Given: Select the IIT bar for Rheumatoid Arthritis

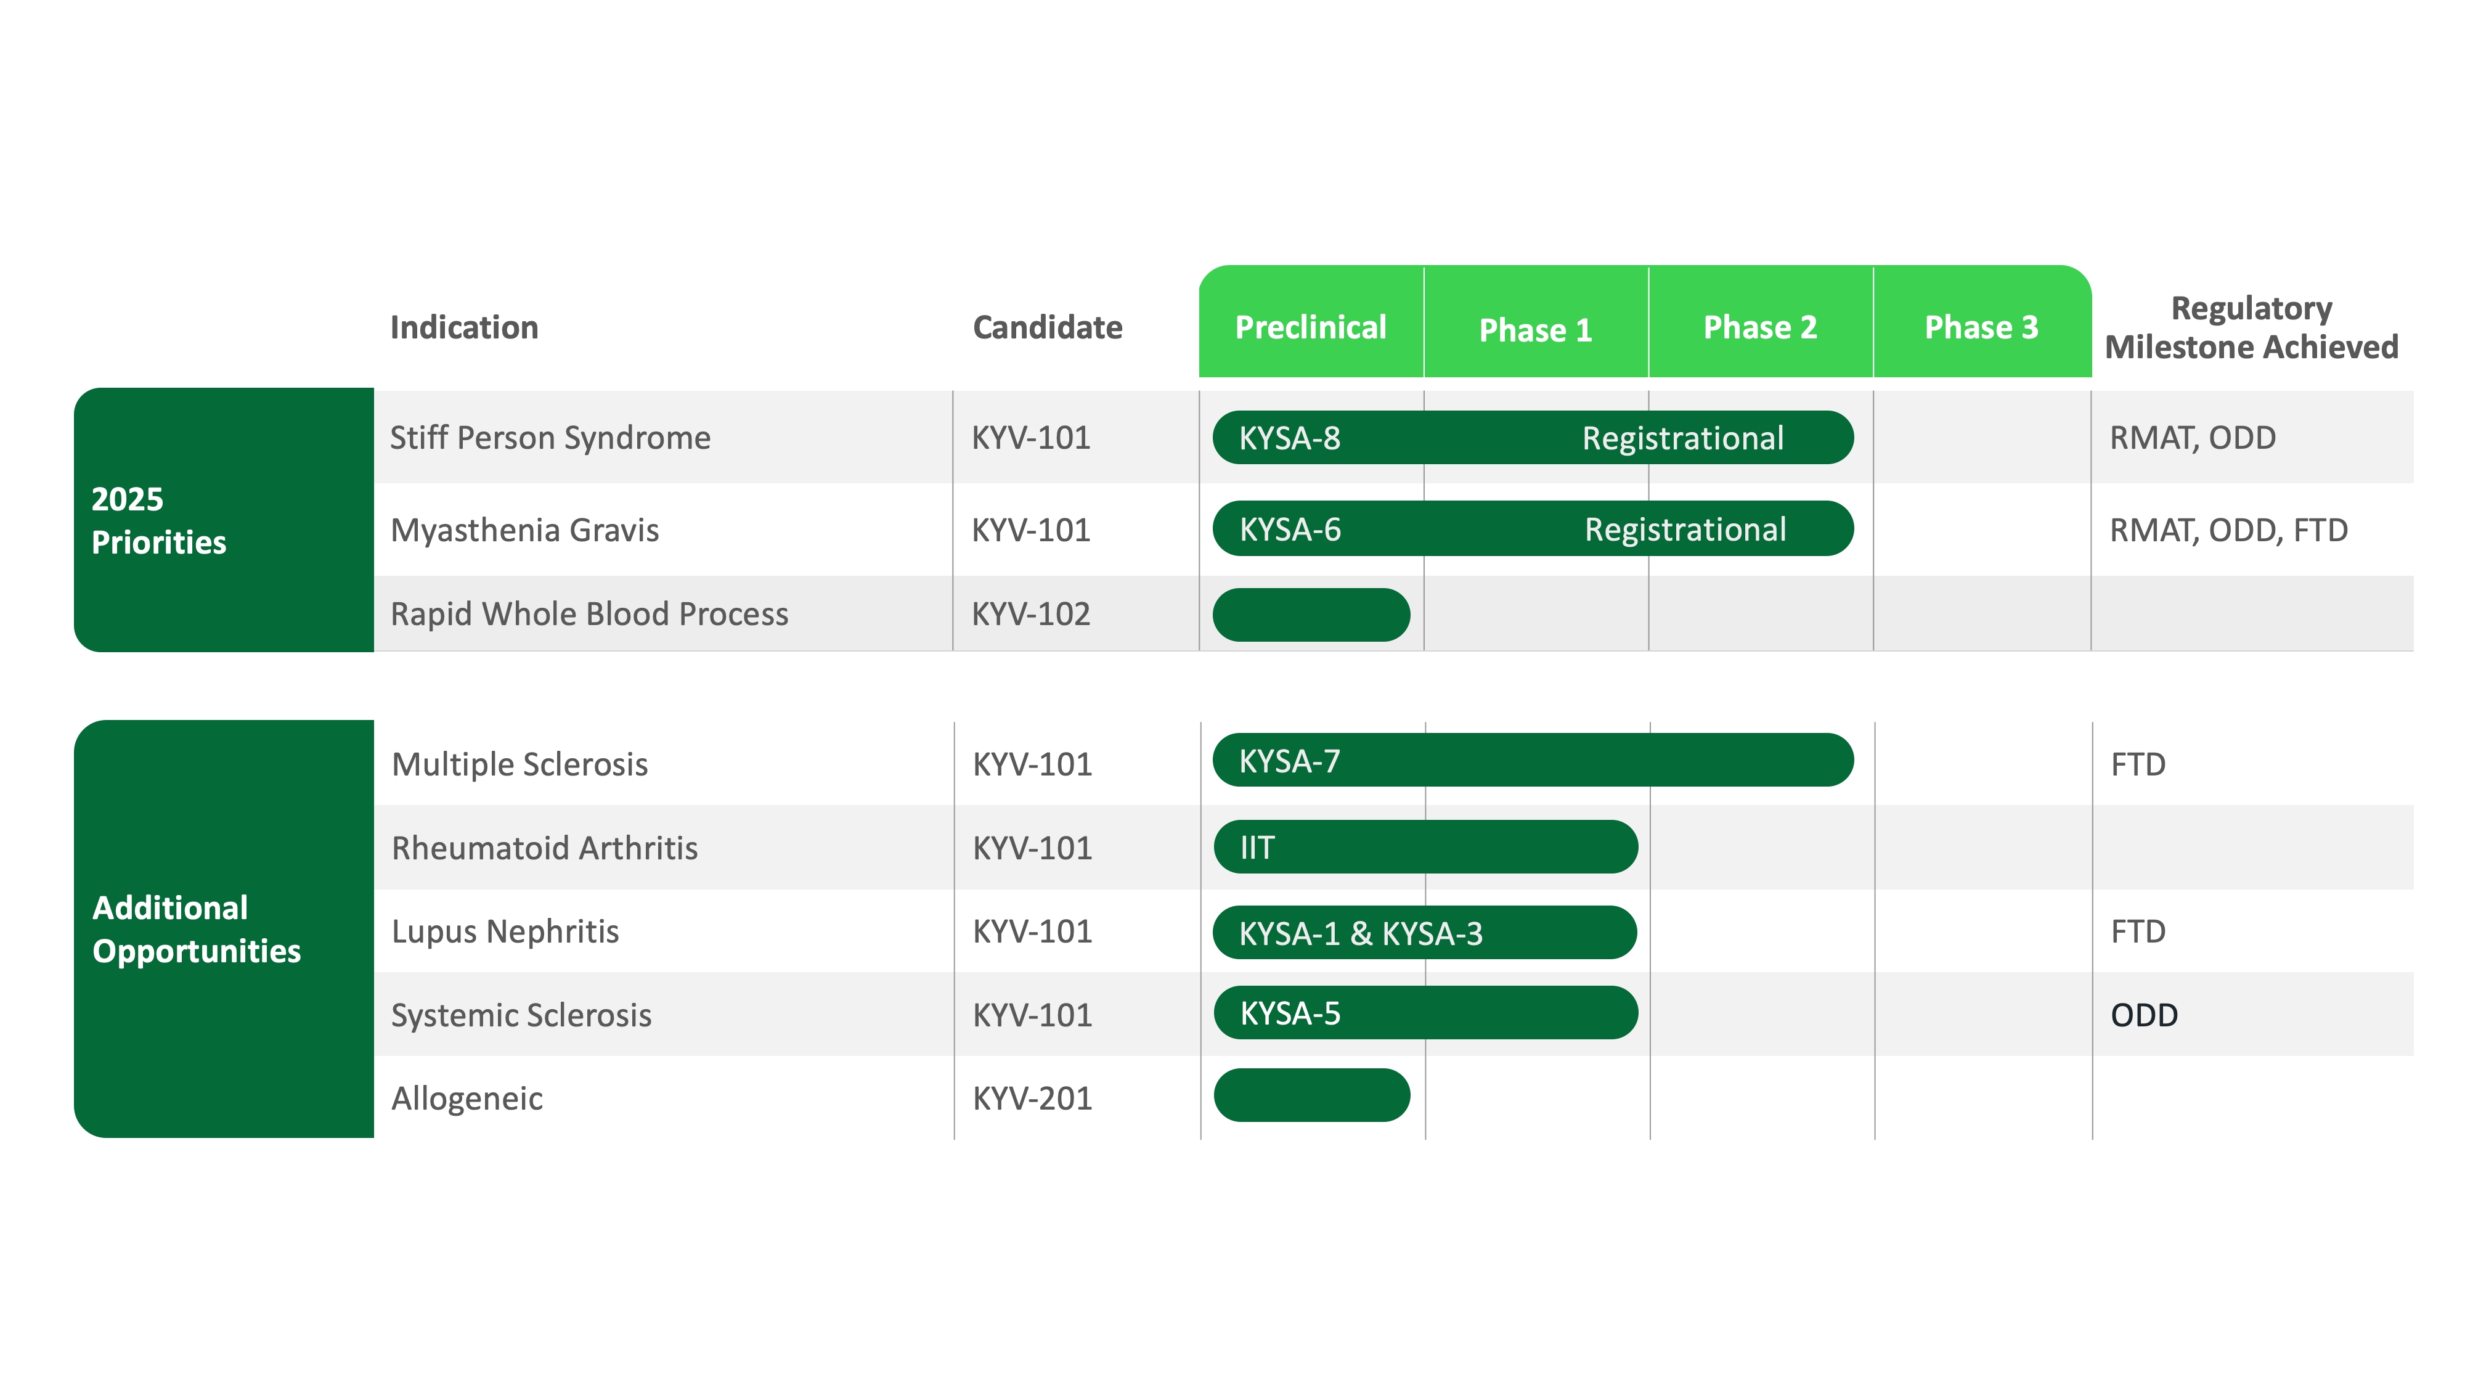Looking at the screenshot, I should click(1425, 847).
